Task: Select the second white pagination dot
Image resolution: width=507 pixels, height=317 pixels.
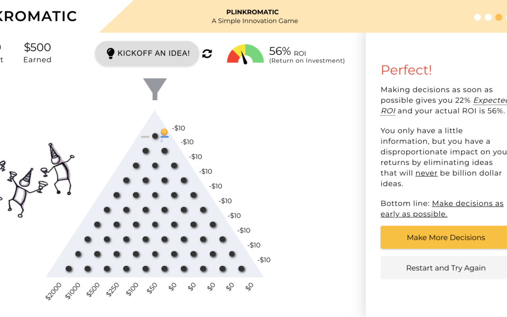Action: [x=488, y=17]
